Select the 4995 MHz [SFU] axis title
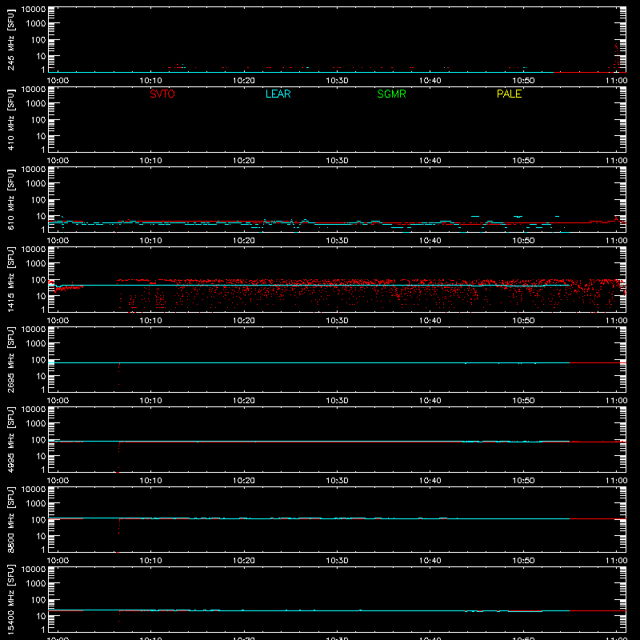Viewport: 640px width, 640px height. (x=10, y=439)
